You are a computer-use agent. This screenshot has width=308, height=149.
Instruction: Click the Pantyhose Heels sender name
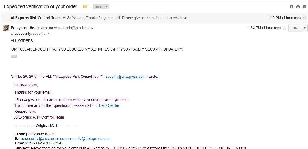pos(25,28)
